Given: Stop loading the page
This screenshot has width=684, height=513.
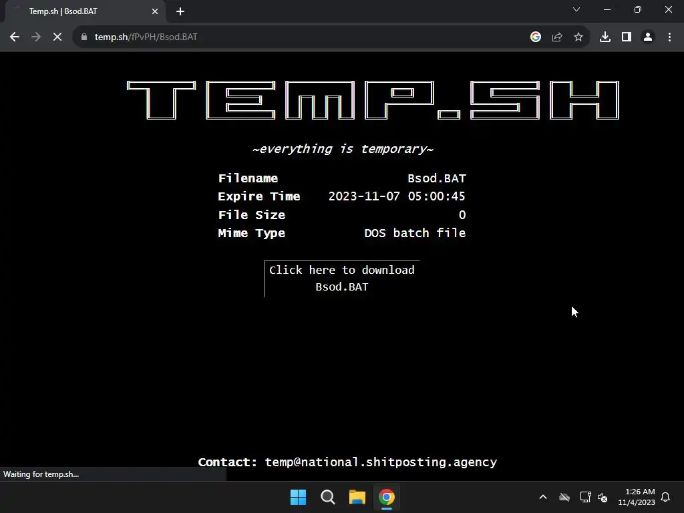Looking at the screenshot, I should pos(57,37).
